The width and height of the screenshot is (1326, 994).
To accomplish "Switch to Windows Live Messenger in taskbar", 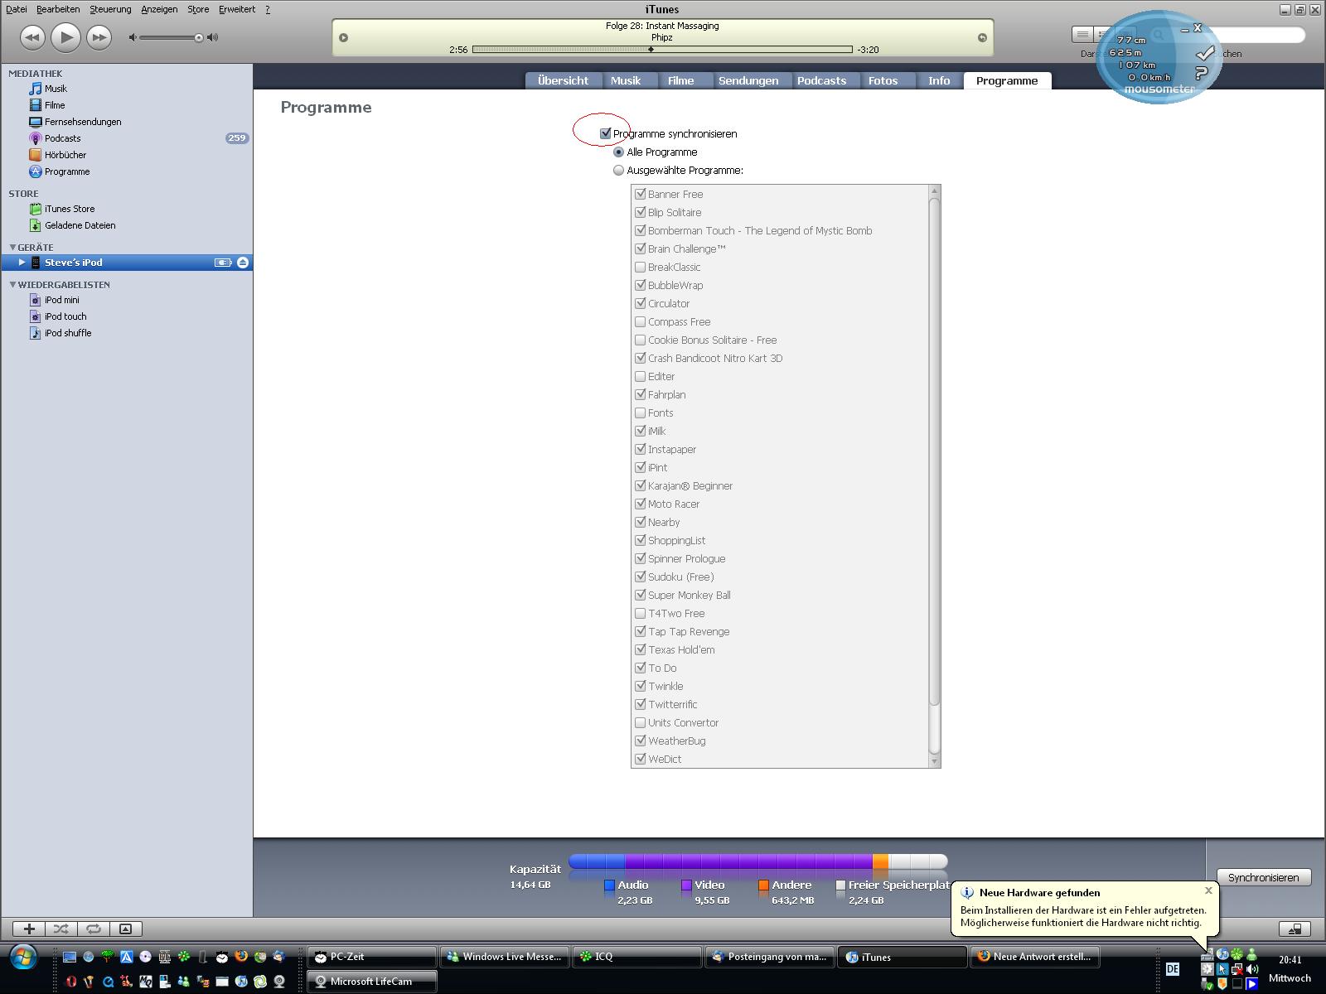I will [504, 957].
